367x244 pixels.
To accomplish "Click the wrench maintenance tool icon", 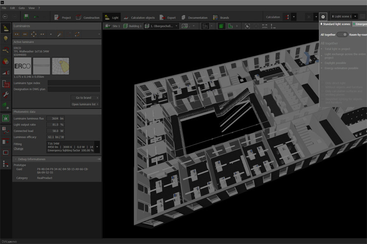I will click(x=6, y=94).
